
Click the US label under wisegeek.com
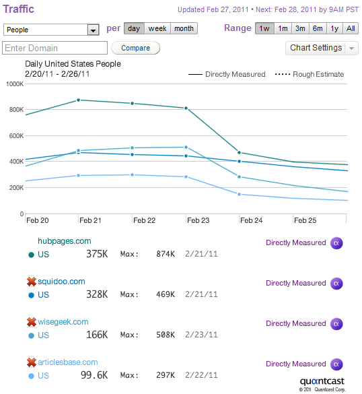(x=43, y=335)
